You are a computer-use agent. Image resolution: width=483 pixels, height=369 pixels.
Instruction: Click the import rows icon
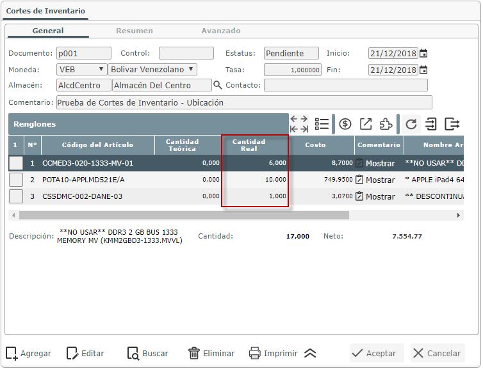[431, 124]
